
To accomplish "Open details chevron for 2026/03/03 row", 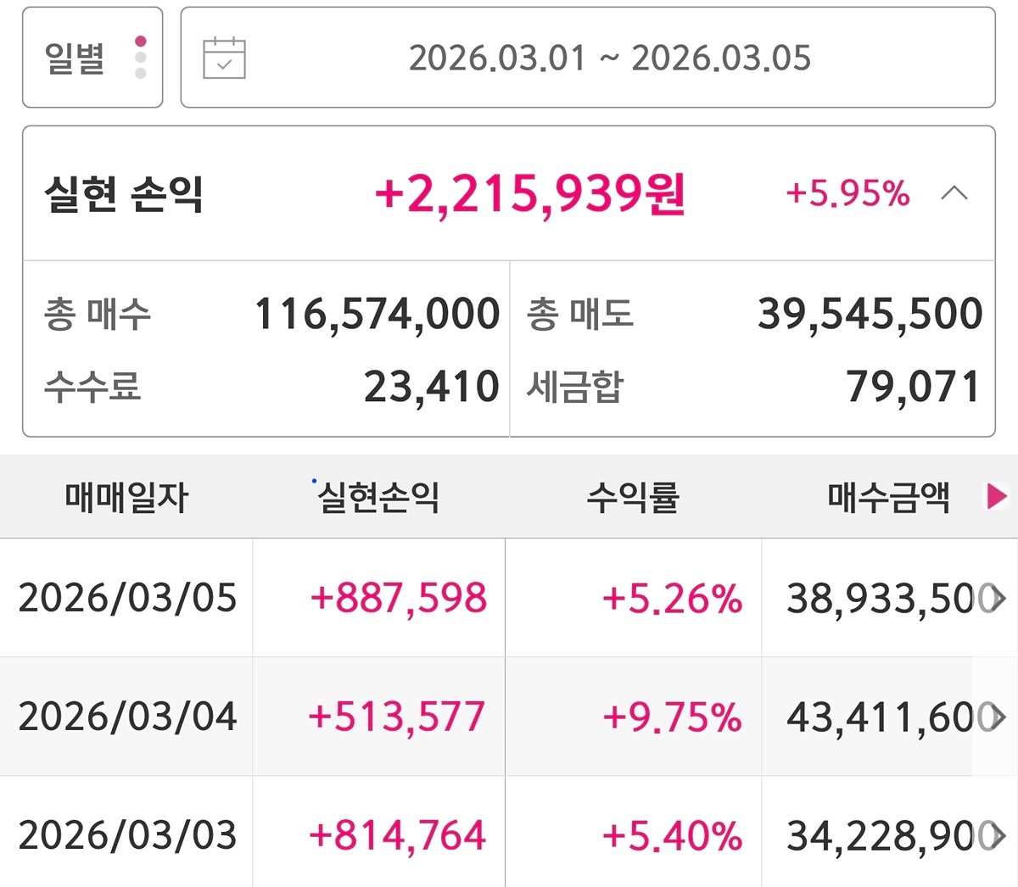I will [998, 836].
